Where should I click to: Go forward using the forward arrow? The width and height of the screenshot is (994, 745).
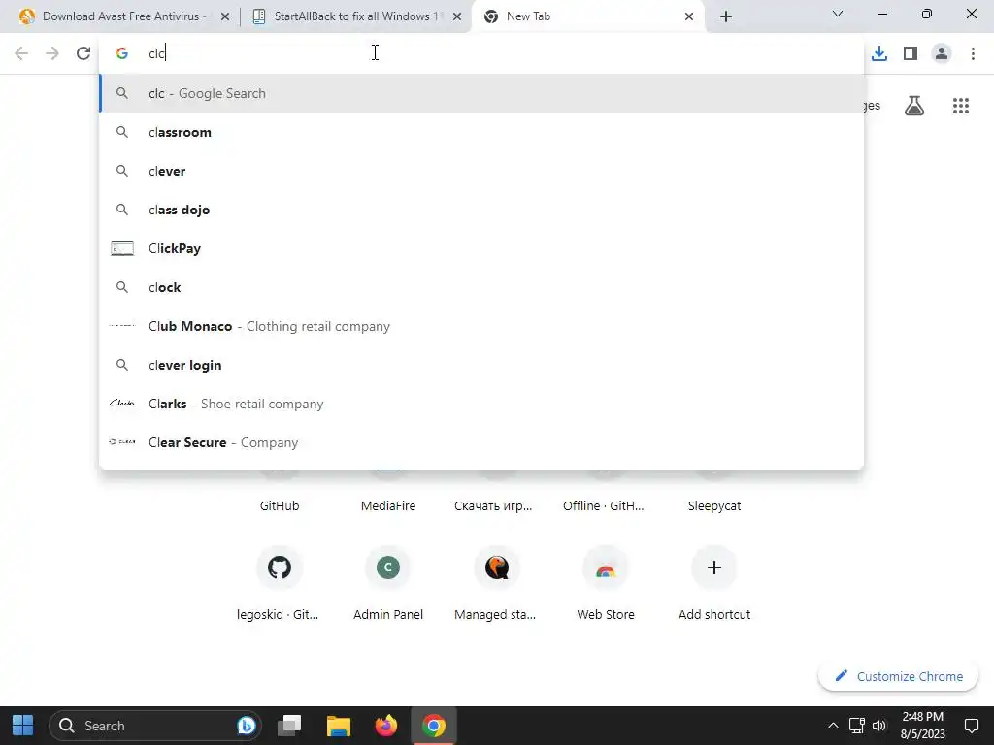pos(52,53)
